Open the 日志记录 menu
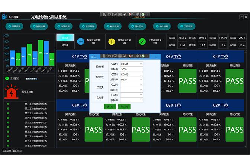The image size is (250, 166). click(137, 26)
